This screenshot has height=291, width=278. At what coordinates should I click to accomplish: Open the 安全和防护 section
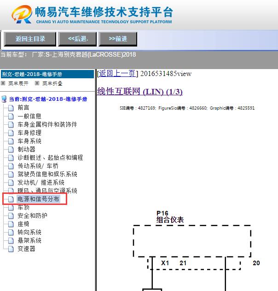pyautogui.click(x=32, y=215)
